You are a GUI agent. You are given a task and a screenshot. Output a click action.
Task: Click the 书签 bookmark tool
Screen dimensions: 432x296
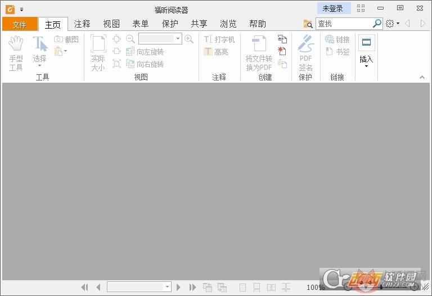click(x=337, y=52)
